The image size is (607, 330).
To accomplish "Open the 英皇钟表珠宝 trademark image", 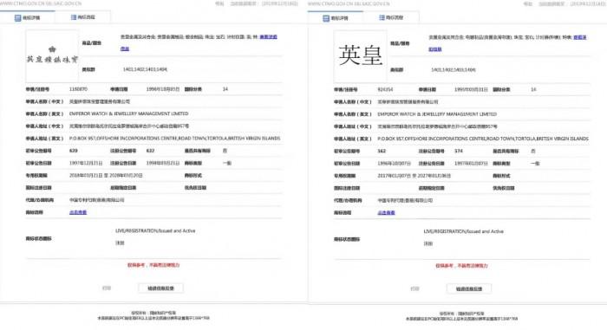I will click(52, 55).
